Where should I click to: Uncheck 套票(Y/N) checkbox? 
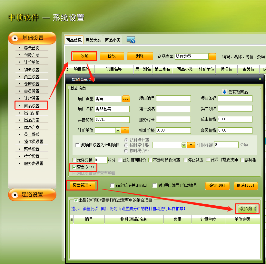74,167
